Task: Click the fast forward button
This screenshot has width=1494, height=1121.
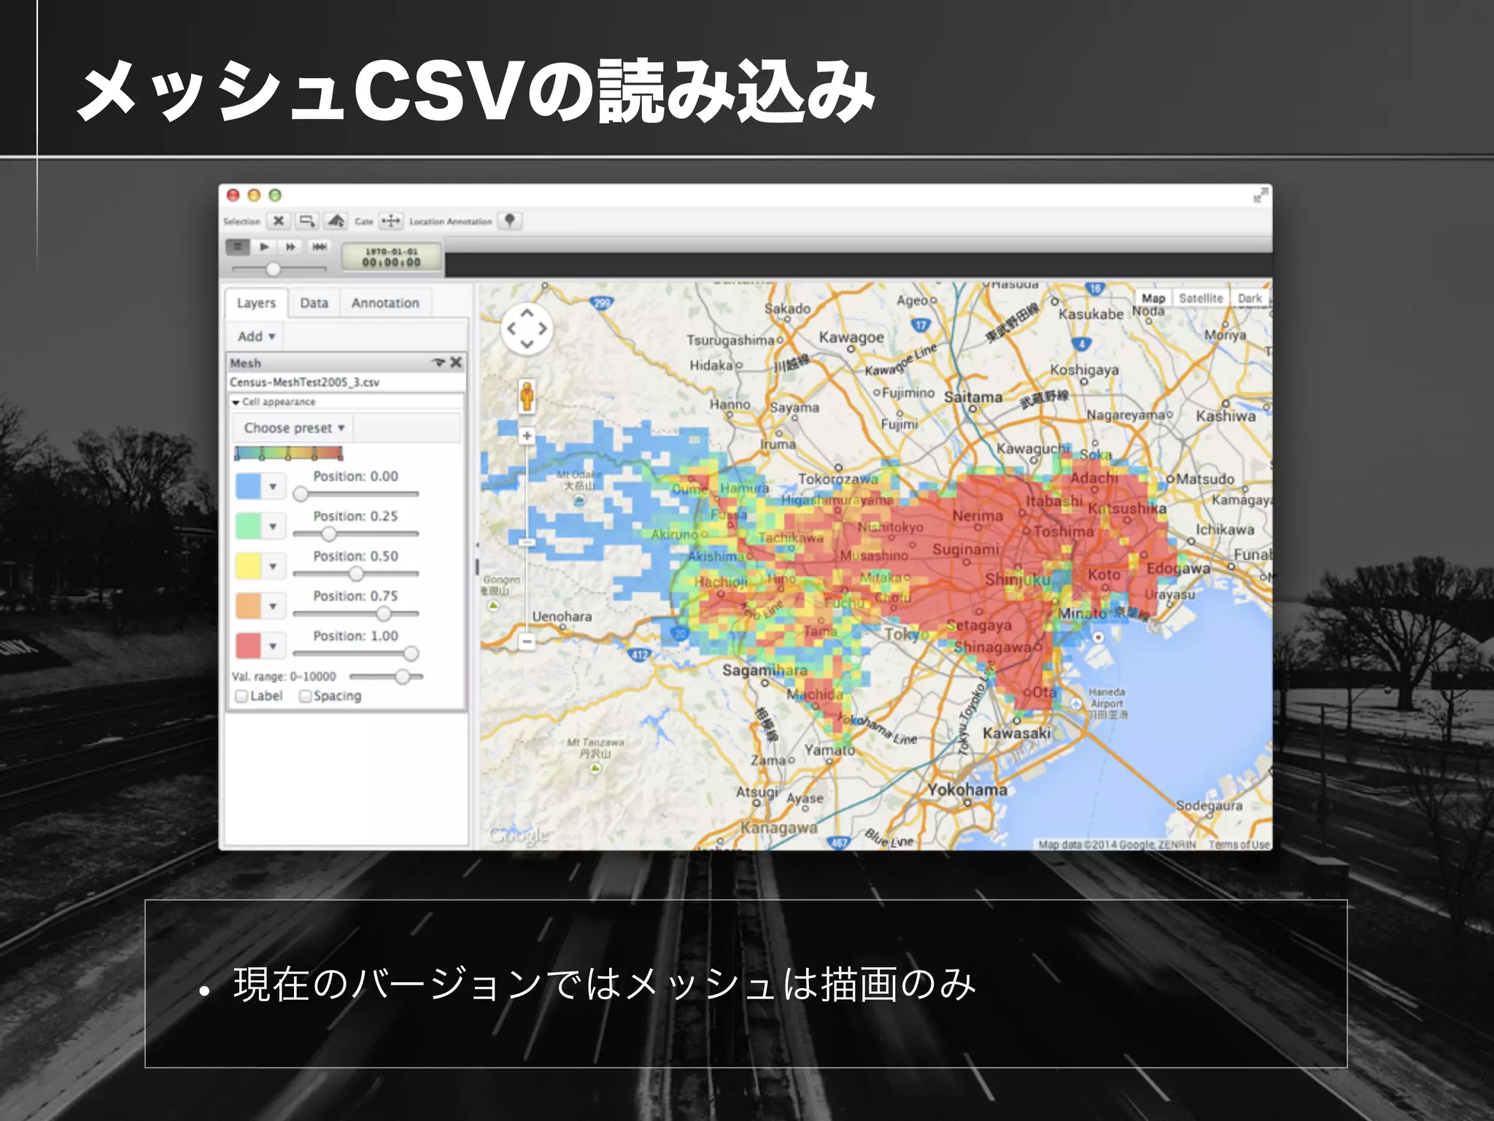Action: coord(291,247)
